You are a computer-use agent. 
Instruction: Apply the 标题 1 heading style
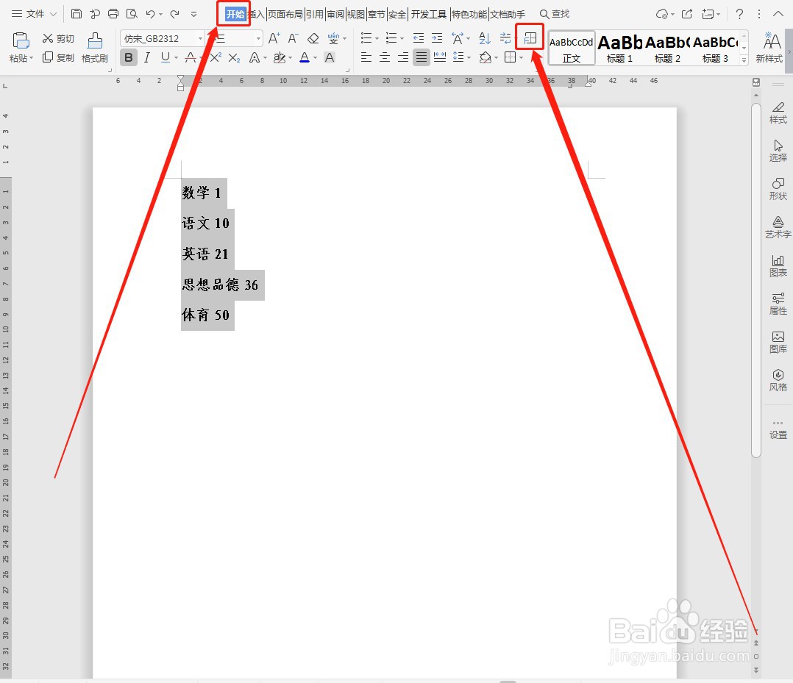pos(619,48)
